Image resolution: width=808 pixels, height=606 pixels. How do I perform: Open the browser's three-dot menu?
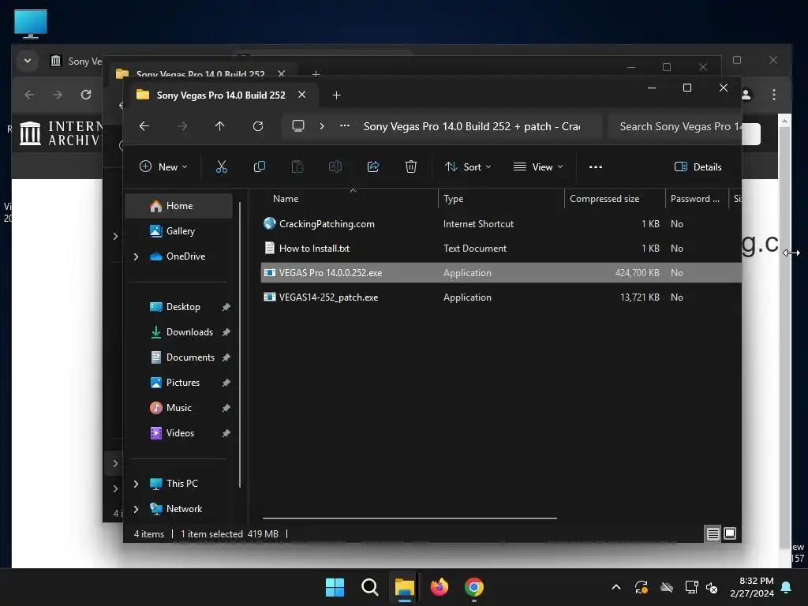(x=774, y=95)
